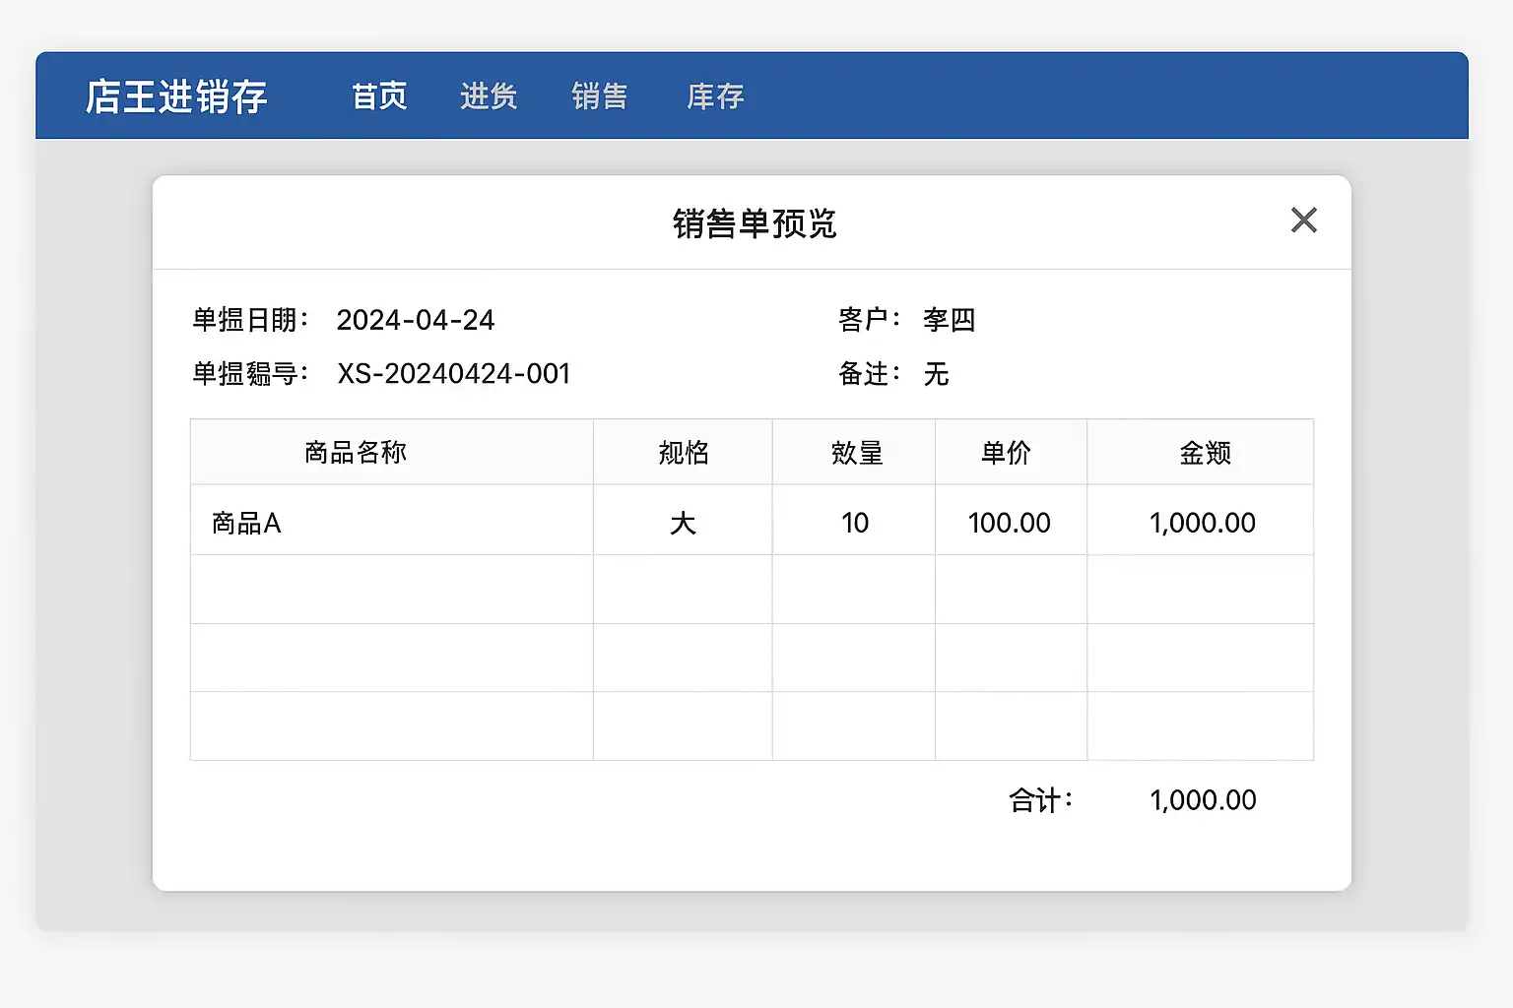Close the 销售单预览 dialog with the X
This screenshot has width=1513, height=1008.
(x=1303, y=220)
